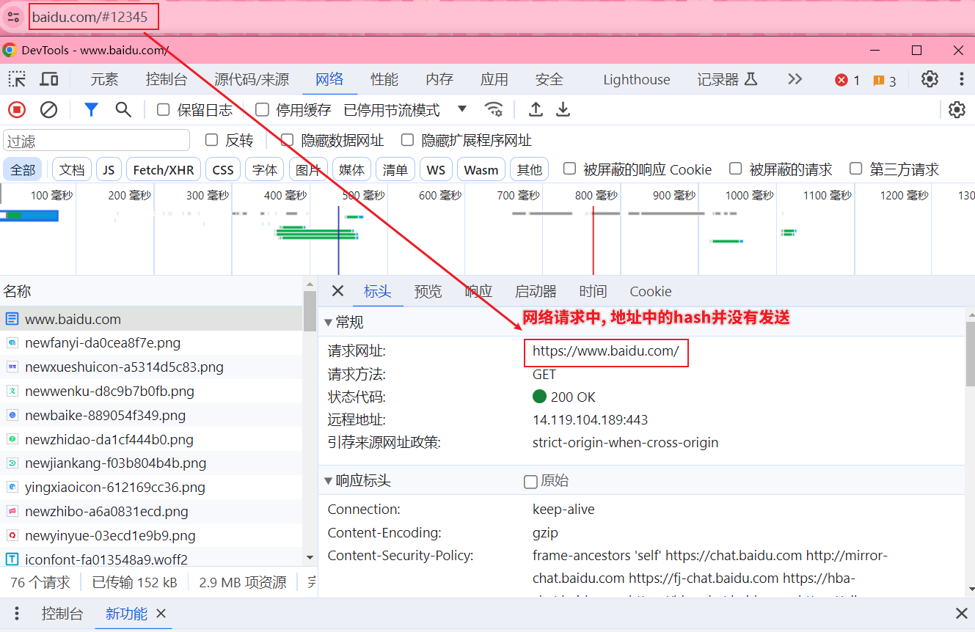Image resolution: width=975 pixels, height=632 pixels.
Task: Close the 新功能 drawer tab
Action: click(x=161, y=614)
